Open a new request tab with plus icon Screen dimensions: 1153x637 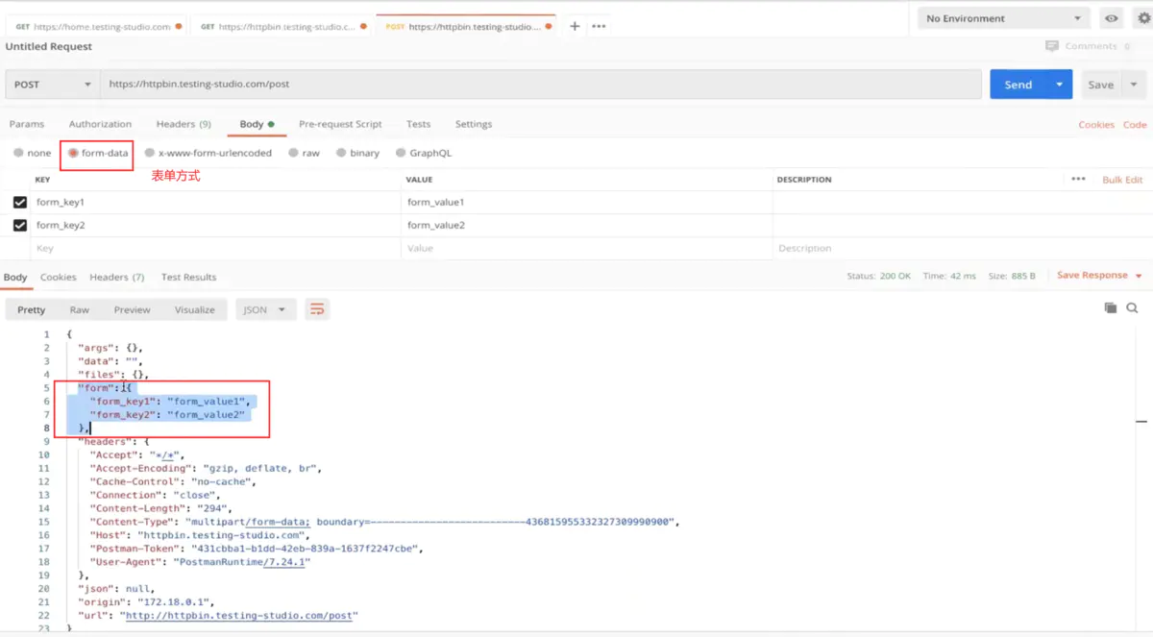pos(574,26)
